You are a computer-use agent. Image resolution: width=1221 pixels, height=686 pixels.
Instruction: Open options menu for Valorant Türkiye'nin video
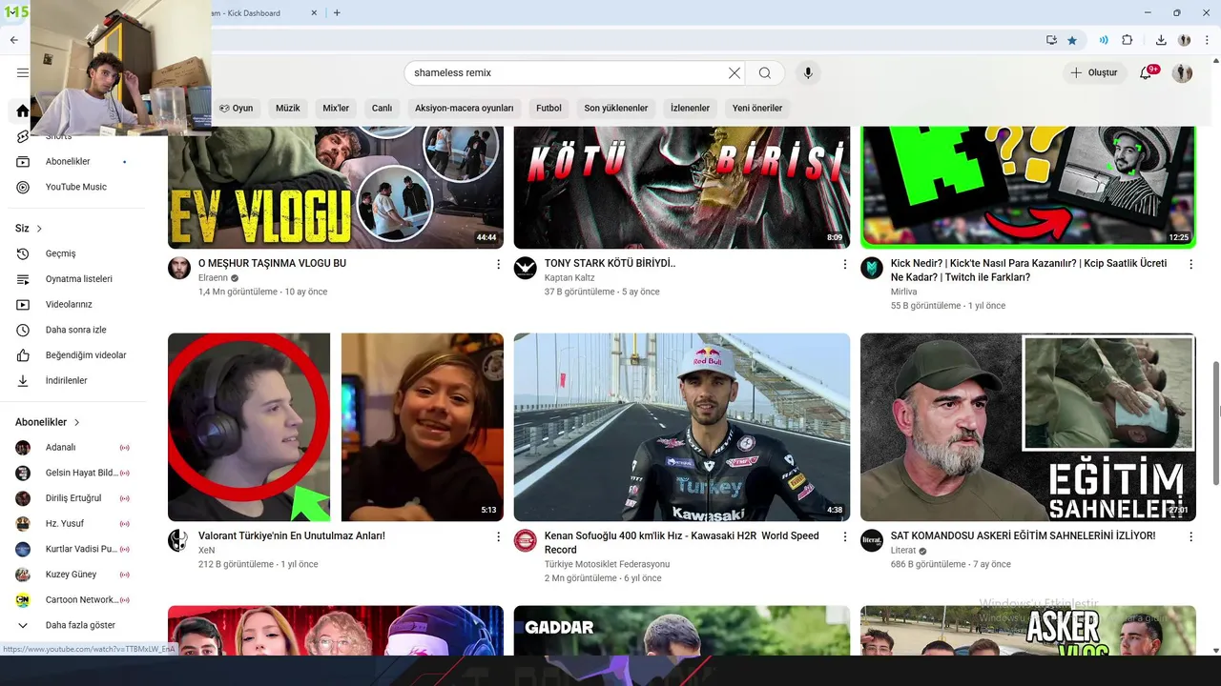(x=498, y=536)
